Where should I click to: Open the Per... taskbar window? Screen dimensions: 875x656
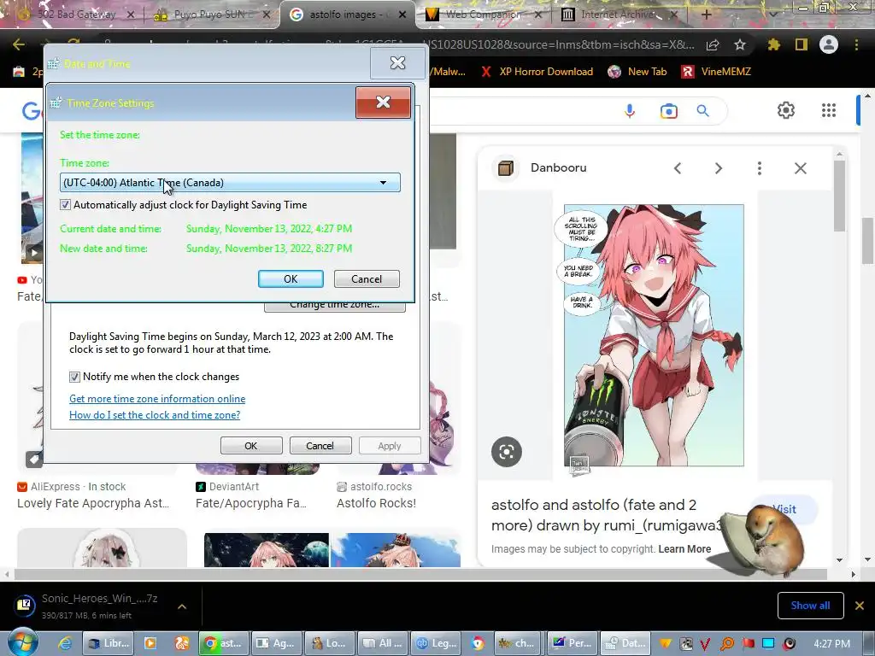[x=573, y=643]
